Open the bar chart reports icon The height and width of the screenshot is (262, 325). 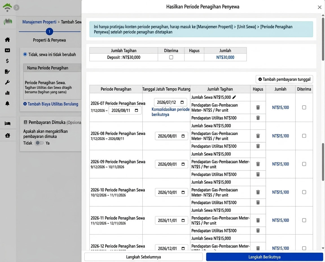pos(7,93)
